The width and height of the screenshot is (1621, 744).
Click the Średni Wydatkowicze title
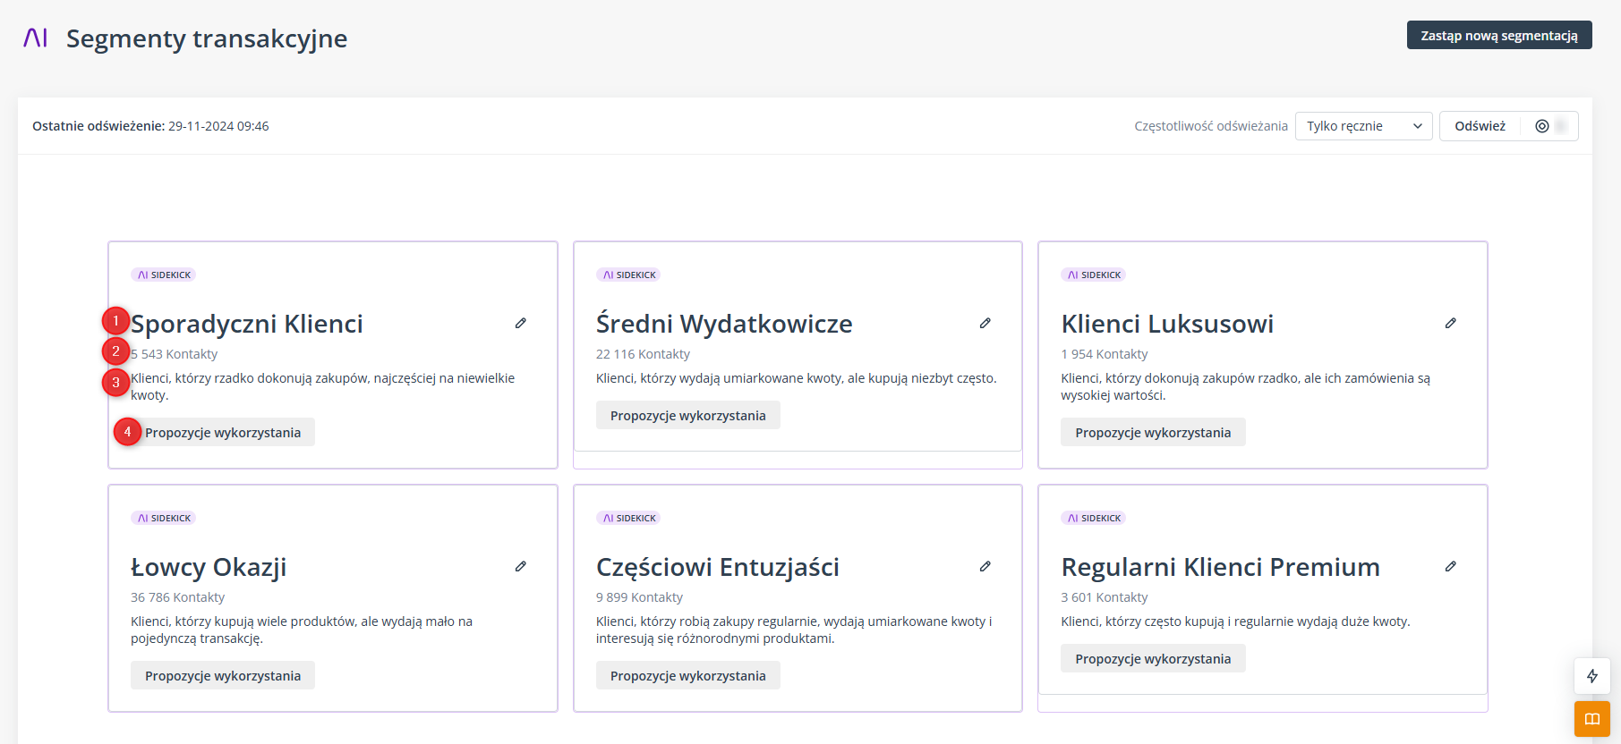coord(724,324)
